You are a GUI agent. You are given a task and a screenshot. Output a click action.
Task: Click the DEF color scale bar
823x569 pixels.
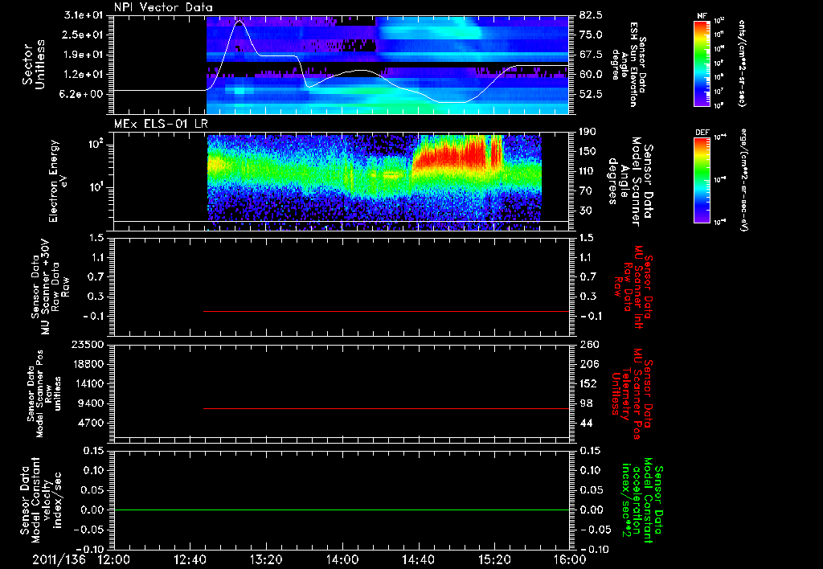(x=702, y=180)
